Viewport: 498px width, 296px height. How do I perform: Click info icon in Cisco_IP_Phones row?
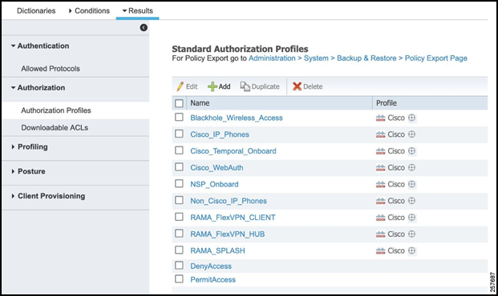(x=411, y=134)
